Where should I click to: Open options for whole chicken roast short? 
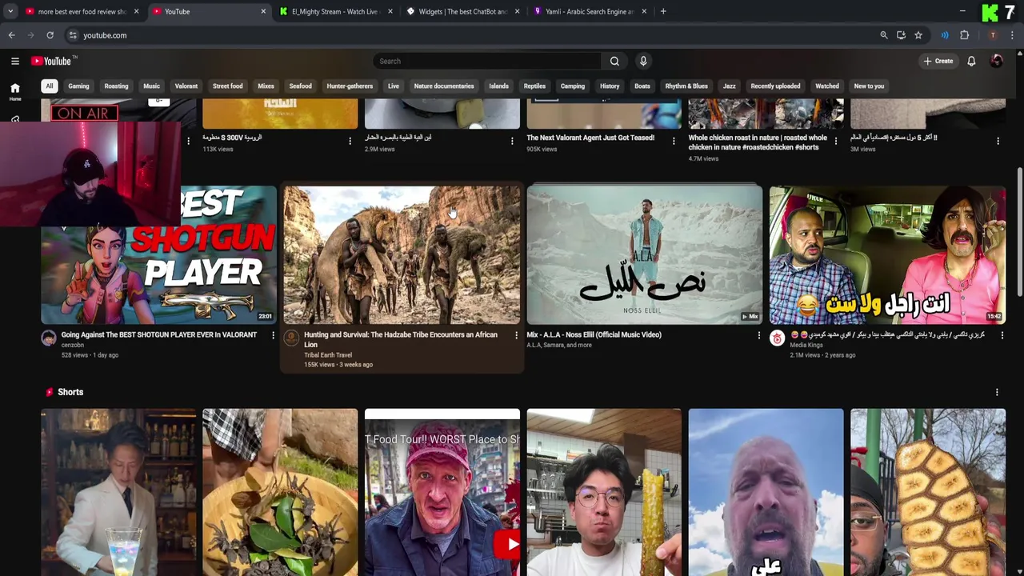coord(836,141)
